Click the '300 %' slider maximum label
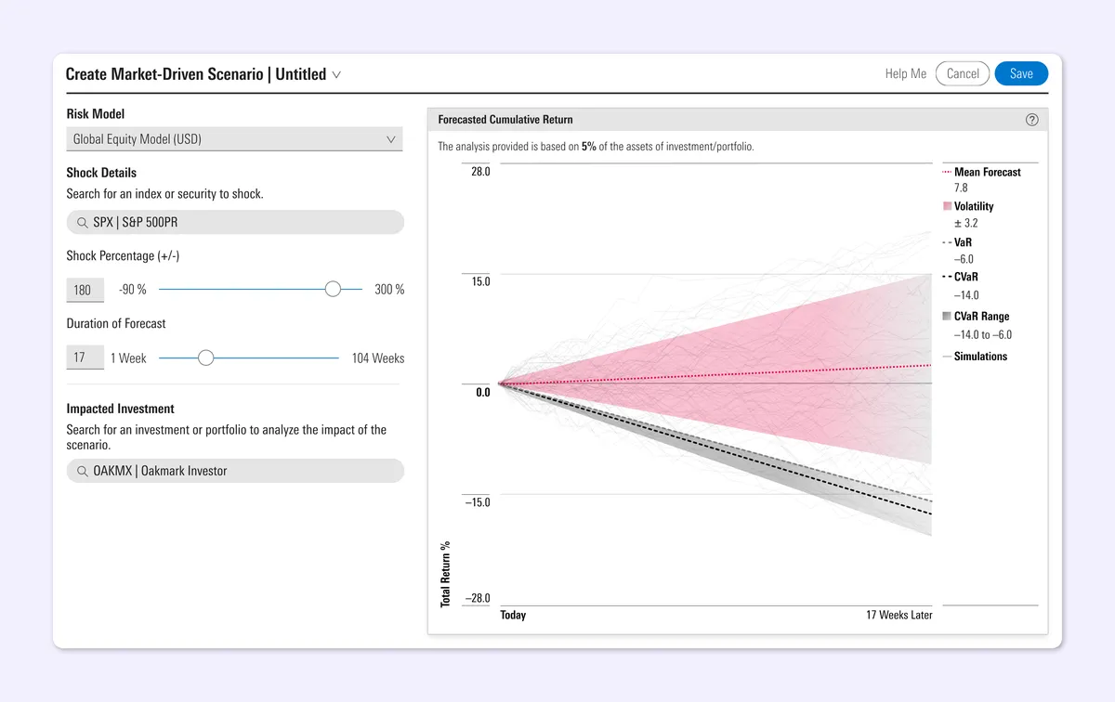The image size is (1115, 702). 389,290
